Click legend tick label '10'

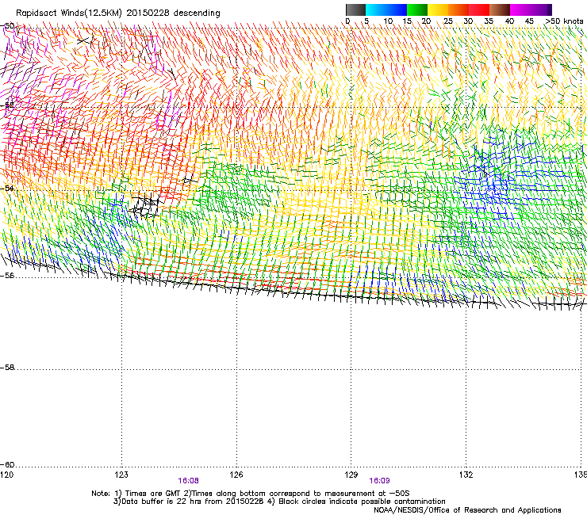[388, 21]
